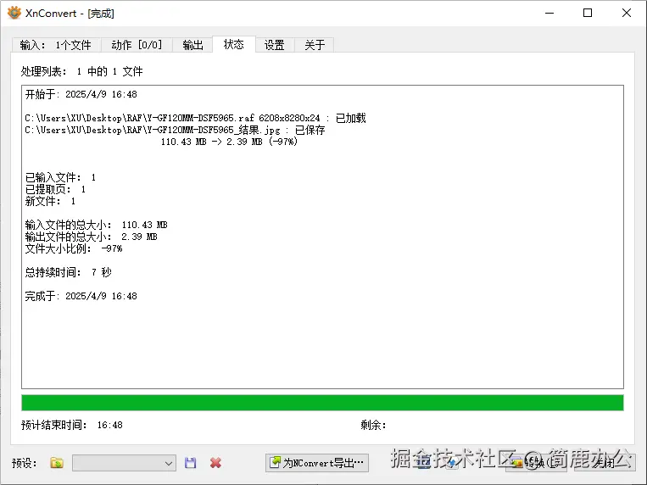
Task: Save preset with the floppy disk icon
Action: coord(190,463)
